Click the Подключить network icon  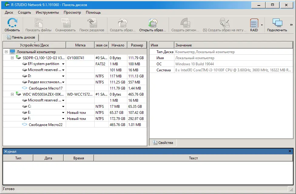(x=277, y=23)
